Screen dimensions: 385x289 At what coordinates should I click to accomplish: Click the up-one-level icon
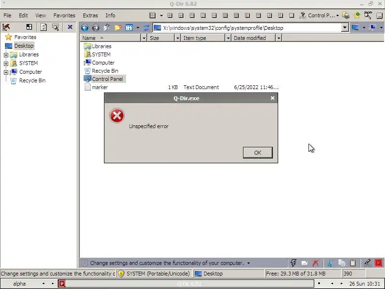pyautogui.click(x=106, y=27)
